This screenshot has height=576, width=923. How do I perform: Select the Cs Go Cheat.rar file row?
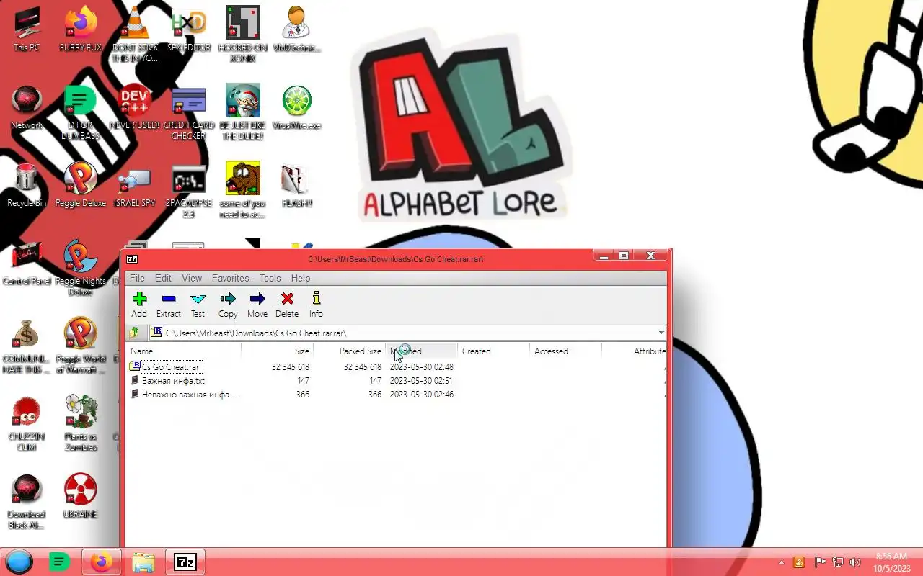click(397, 367)
